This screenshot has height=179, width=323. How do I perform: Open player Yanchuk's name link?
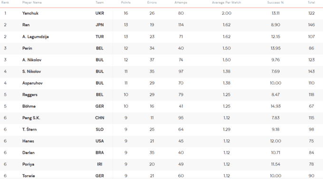pyautogui.click(x=30, y=13)
